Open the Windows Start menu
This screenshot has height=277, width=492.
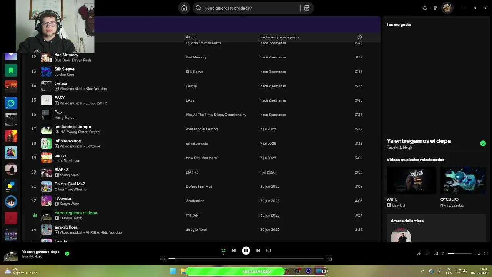[x=173, y=271]
